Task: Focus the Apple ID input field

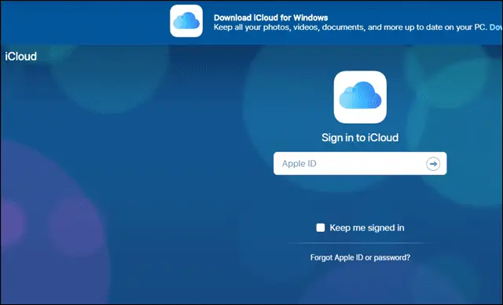Action: [x=360, y=164]
